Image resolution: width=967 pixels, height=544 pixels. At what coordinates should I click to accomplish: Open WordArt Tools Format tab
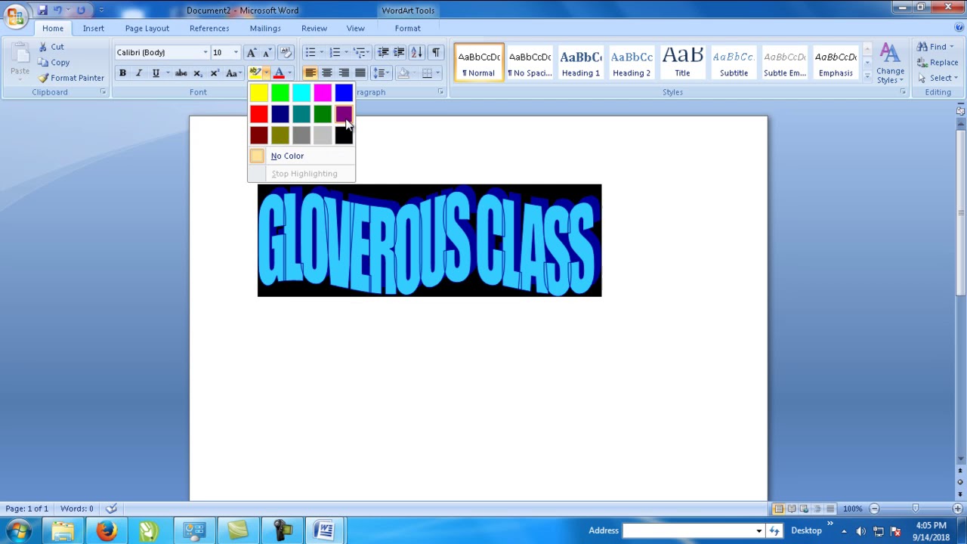(407, 29)
